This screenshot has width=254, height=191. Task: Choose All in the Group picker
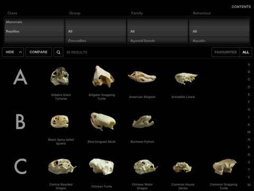70,31
